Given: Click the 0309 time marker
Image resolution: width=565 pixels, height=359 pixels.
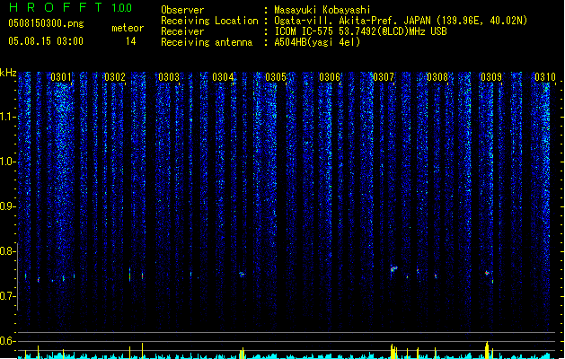Looking at the screenshot, I should pos(491,77).
